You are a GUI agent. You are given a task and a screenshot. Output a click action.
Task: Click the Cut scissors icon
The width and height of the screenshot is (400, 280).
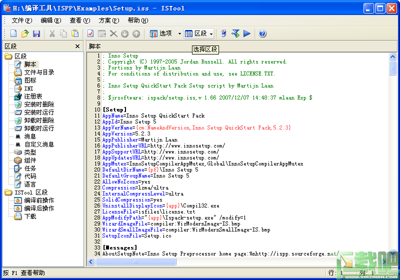pyautogui.click(x=52, y=33)
